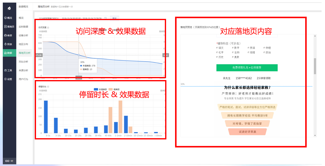Viewport: 325px width, 166px height.
Task: Open 设备分析 in the data submenu
Action: pyautogui.click(x=23, y=36)
